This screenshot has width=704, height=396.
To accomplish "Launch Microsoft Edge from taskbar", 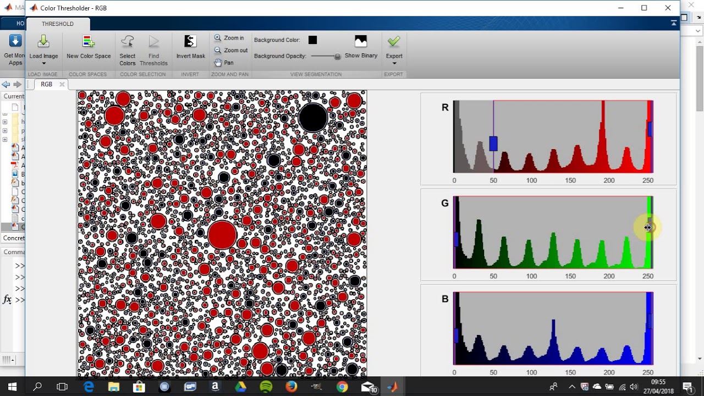I will click(89, 387).
